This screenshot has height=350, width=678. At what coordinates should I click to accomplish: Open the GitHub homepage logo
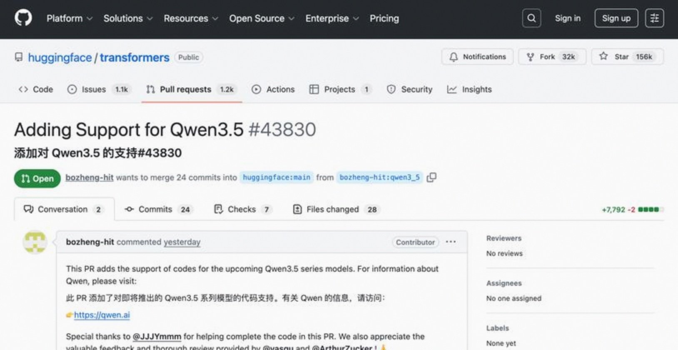pyautogui.click(x=23, y=18)
